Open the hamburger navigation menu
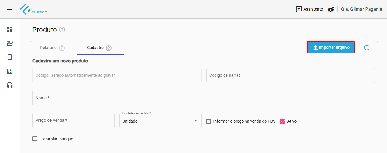 point(10,9)
